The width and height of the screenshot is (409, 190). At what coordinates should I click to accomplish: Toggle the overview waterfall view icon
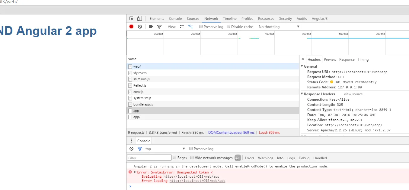click(x=190, y=26)
